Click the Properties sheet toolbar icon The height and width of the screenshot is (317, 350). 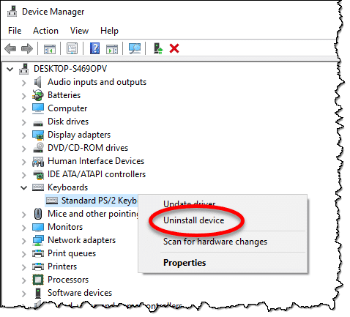pos(72,48)
